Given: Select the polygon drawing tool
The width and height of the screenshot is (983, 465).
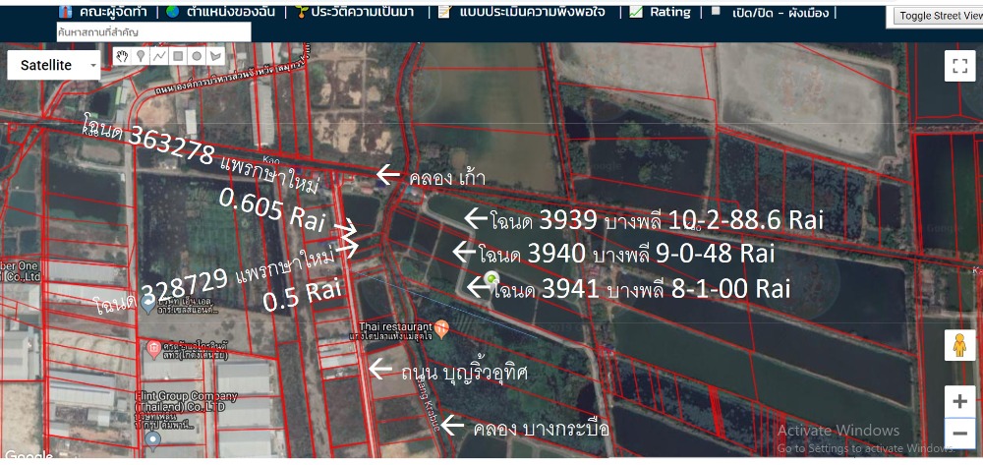Looking at the screenshot, I should tap(215, 56).
